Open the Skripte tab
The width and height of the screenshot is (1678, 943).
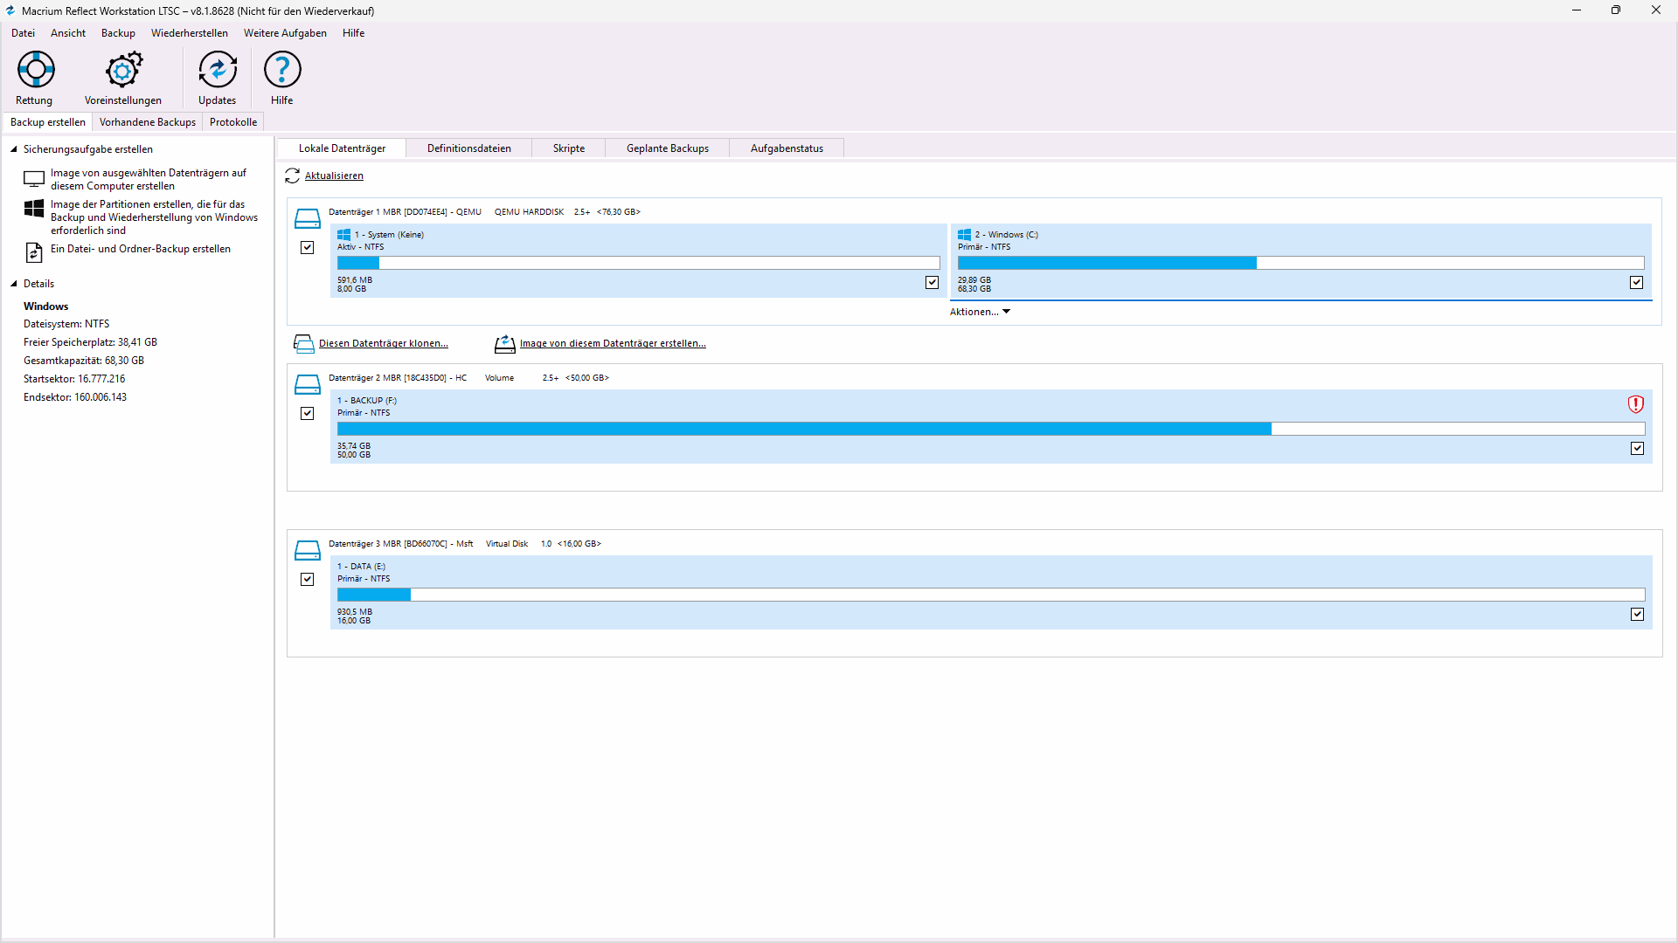pos(569,148)
